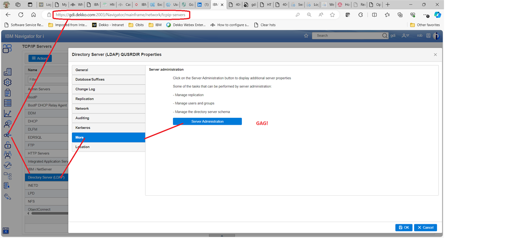Click Cancel in the properties dialog
Screen dimensions: 511x243
425,228
